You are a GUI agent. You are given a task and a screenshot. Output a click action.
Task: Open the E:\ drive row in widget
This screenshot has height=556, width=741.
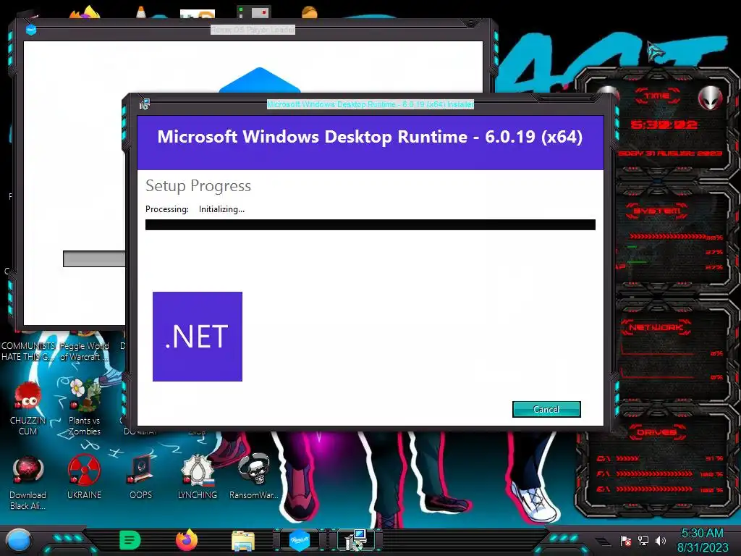660,489
